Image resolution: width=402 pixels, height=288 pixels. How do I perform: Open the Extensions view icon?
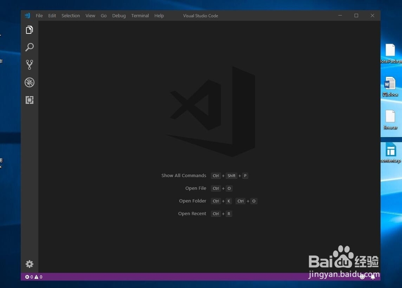pyautogui.click(x=29, y=100)
